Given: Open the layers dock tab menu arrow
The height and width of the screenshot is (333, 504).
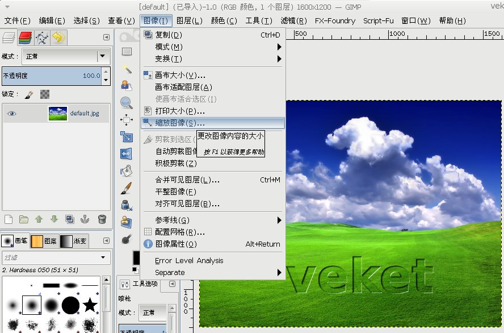Looking at the screenshot, I should pyautogui.click(x=106, y=38).
